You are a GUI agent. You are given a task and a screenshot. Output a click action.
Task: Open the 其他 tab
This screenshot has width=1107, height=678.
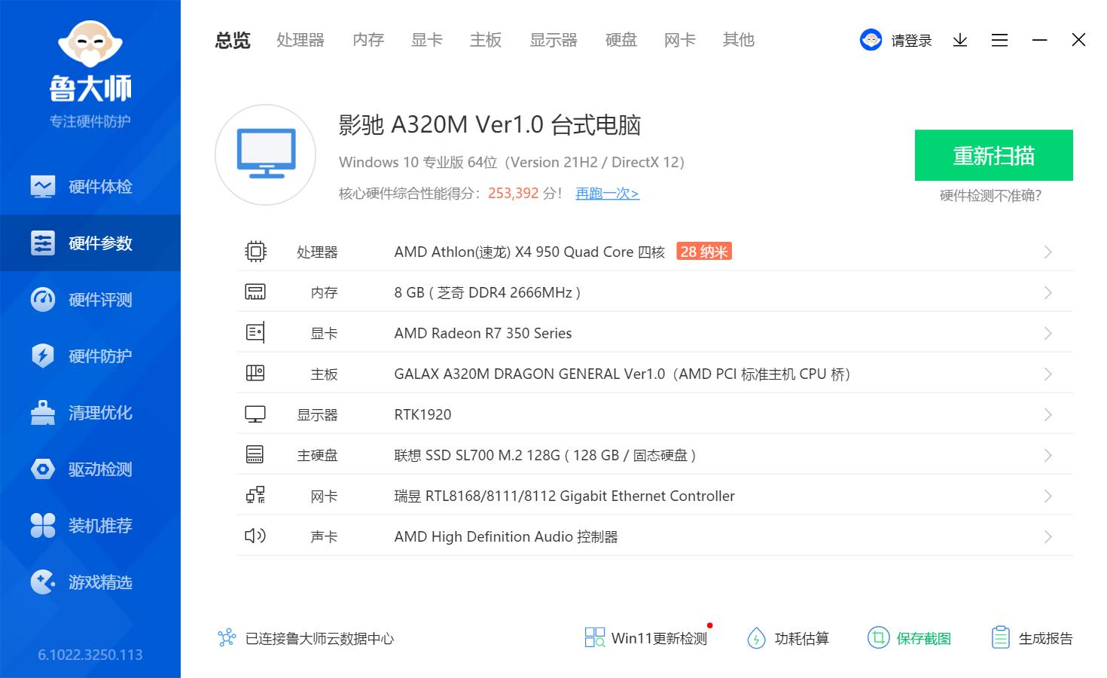737,40
